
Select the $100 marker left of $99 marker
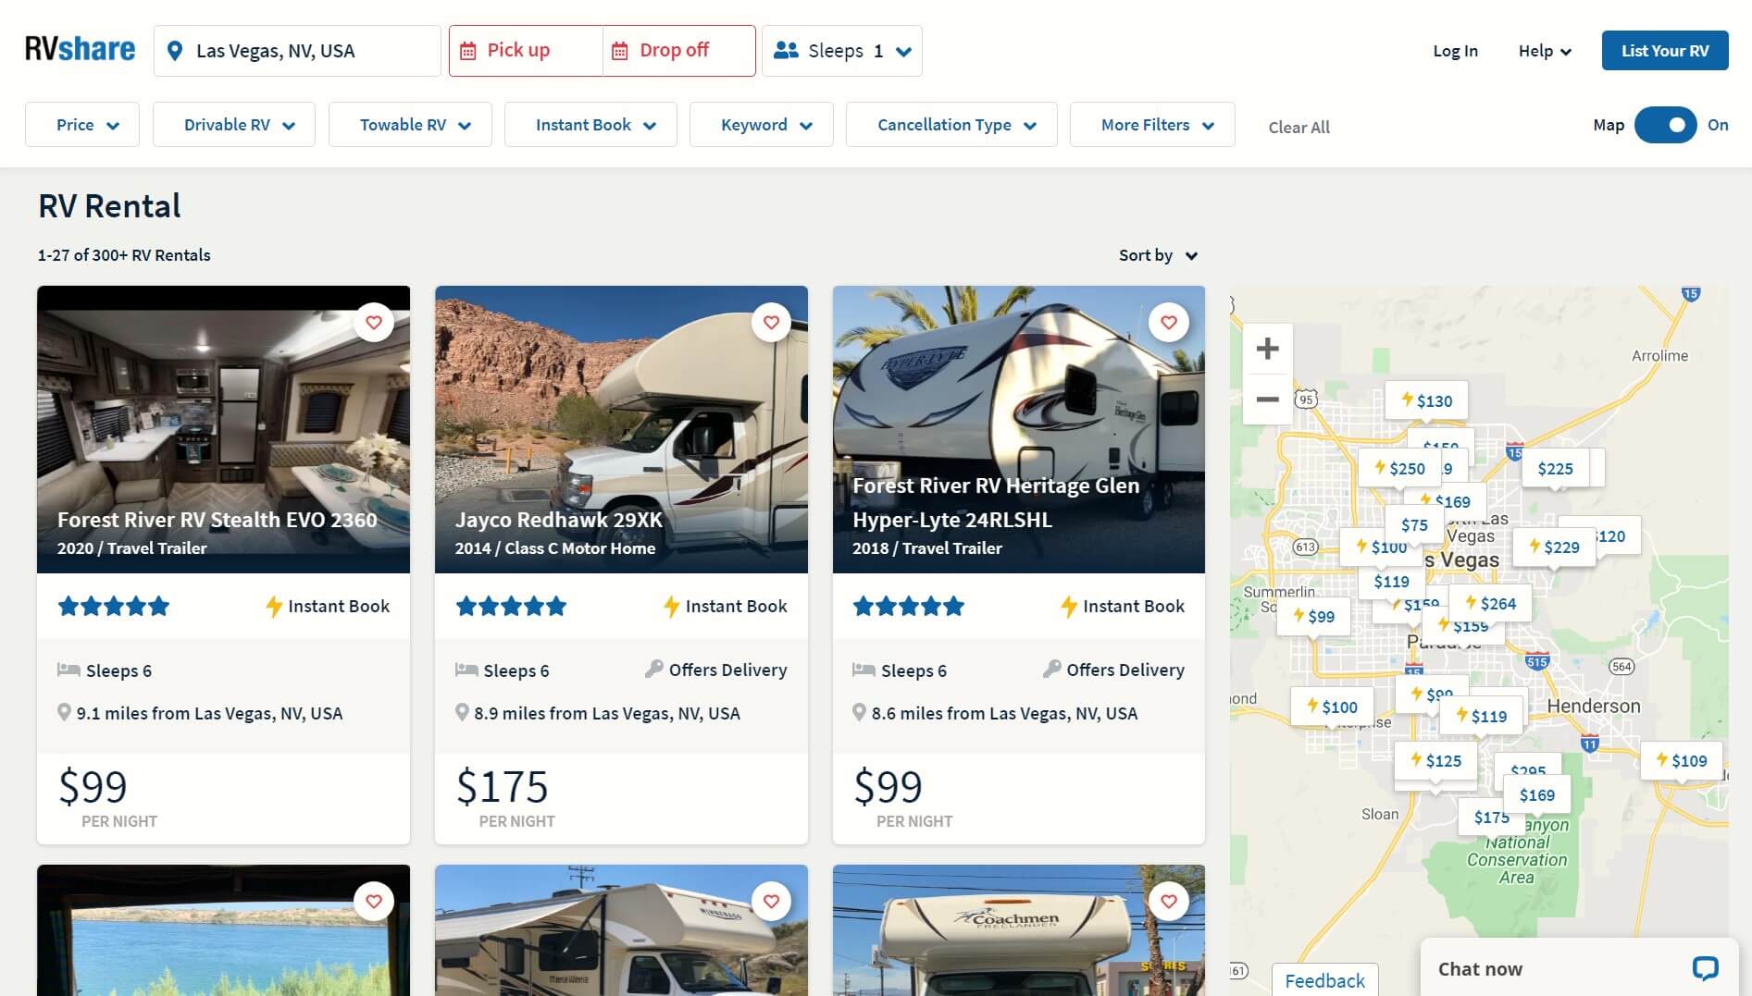pos(1331,707)
